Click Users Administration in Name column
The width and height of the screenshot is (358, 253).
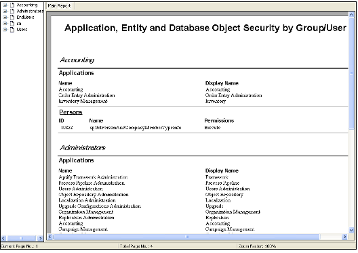click(81, 189)
